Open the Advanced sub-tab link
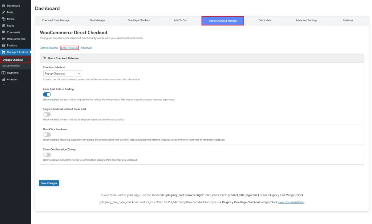Viewport: 372px width, 224px height. coord(86,48)
